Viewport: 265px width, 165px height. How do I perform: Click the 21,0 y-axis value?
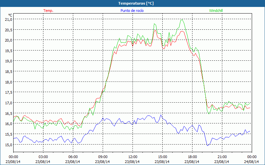pos(9,19)
